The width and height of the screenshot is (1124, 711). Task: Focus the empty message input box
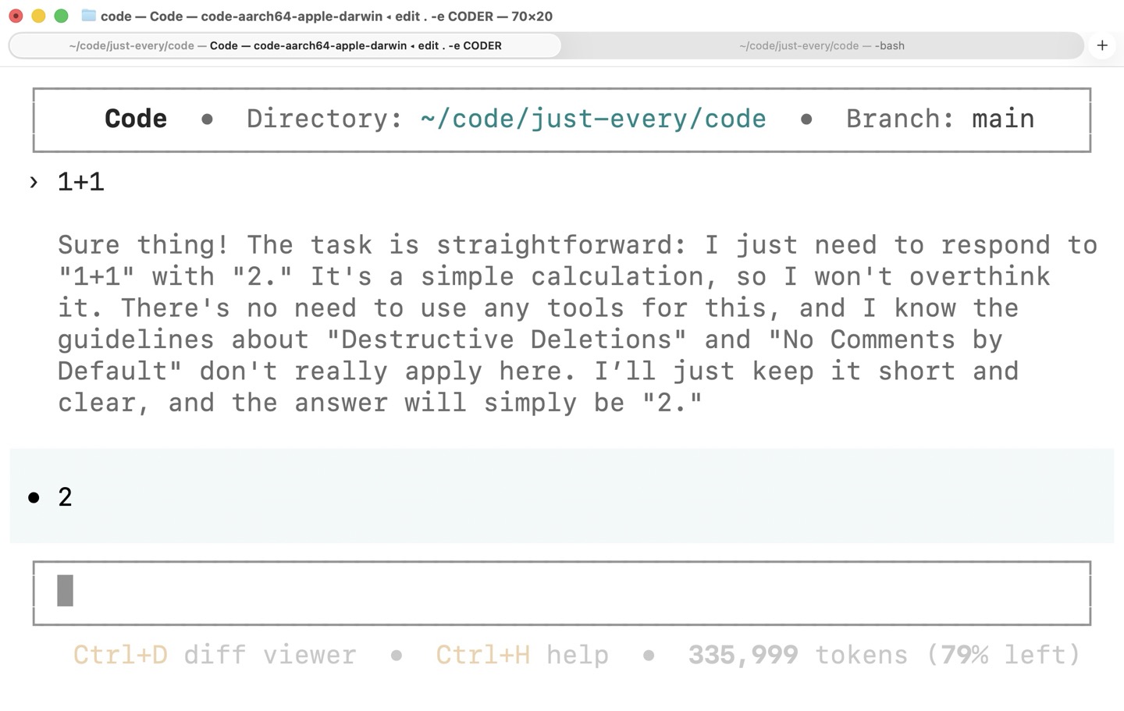(x=562, y=592)
